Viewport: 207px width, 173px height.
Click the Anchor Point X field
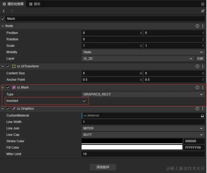112,80
